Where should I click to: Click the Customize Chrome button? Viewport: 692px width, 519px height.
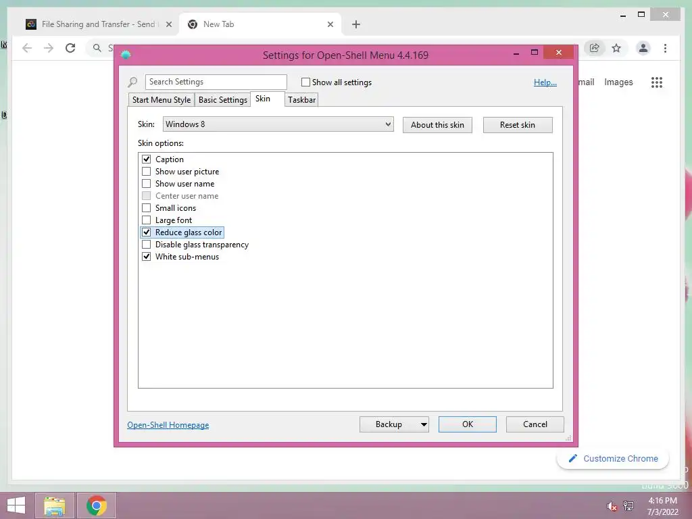(613, 459)
